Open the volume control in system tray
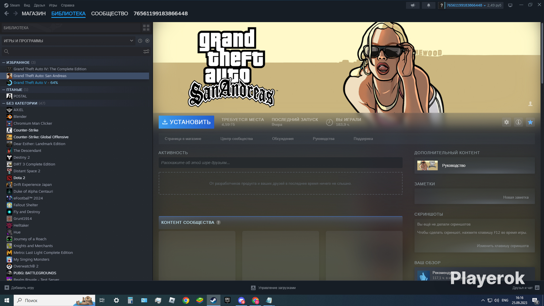 [496, 300]
